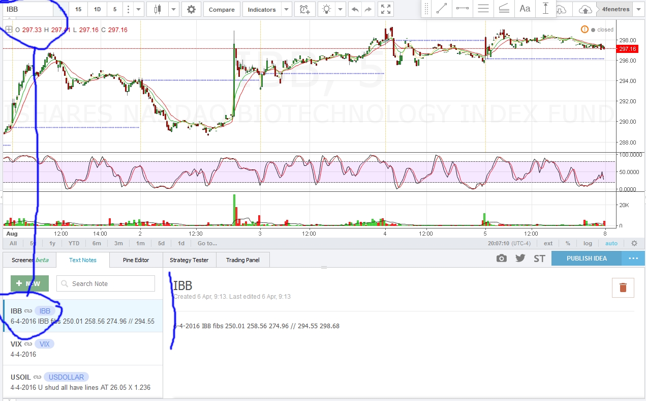Click the cloud upload save layout icon

tap(586, 9)
